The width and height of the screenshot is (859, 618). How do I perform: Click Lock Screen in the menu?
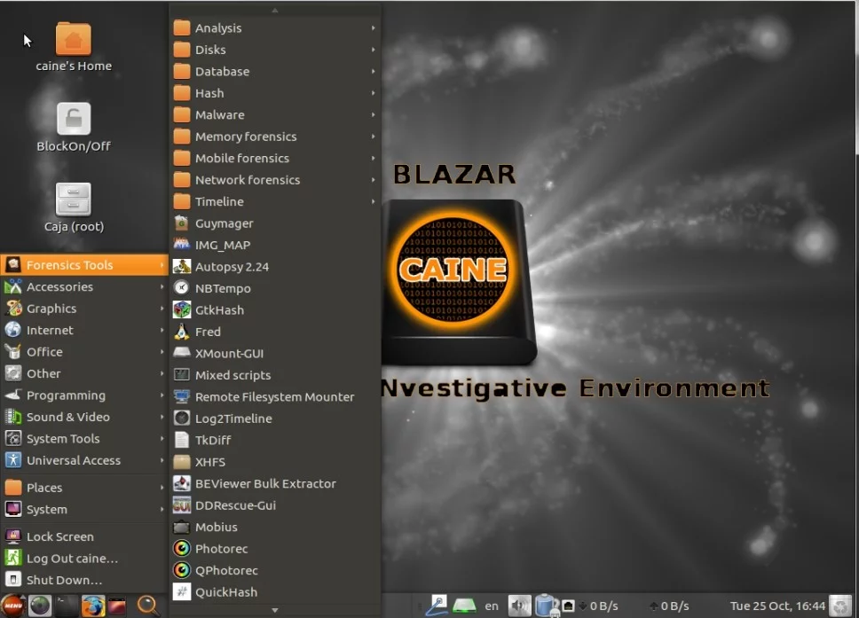(59, 536)
